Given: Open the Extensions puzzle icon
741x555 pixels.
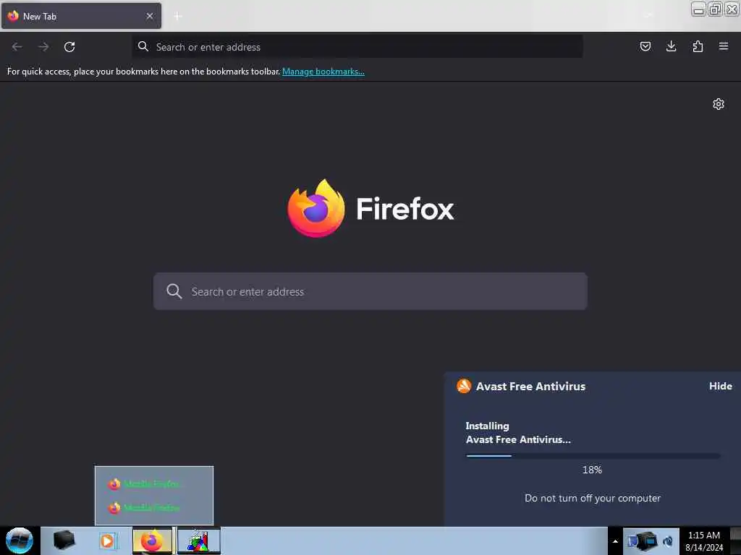Looking at the screenshot, I should (x=698, y=46).
